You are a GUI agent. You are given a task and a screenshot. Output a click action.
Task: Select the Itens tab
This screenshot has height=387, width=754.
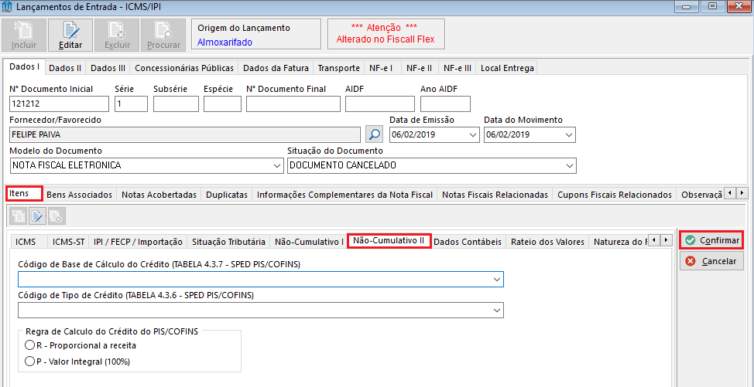(x=25, y=193)
